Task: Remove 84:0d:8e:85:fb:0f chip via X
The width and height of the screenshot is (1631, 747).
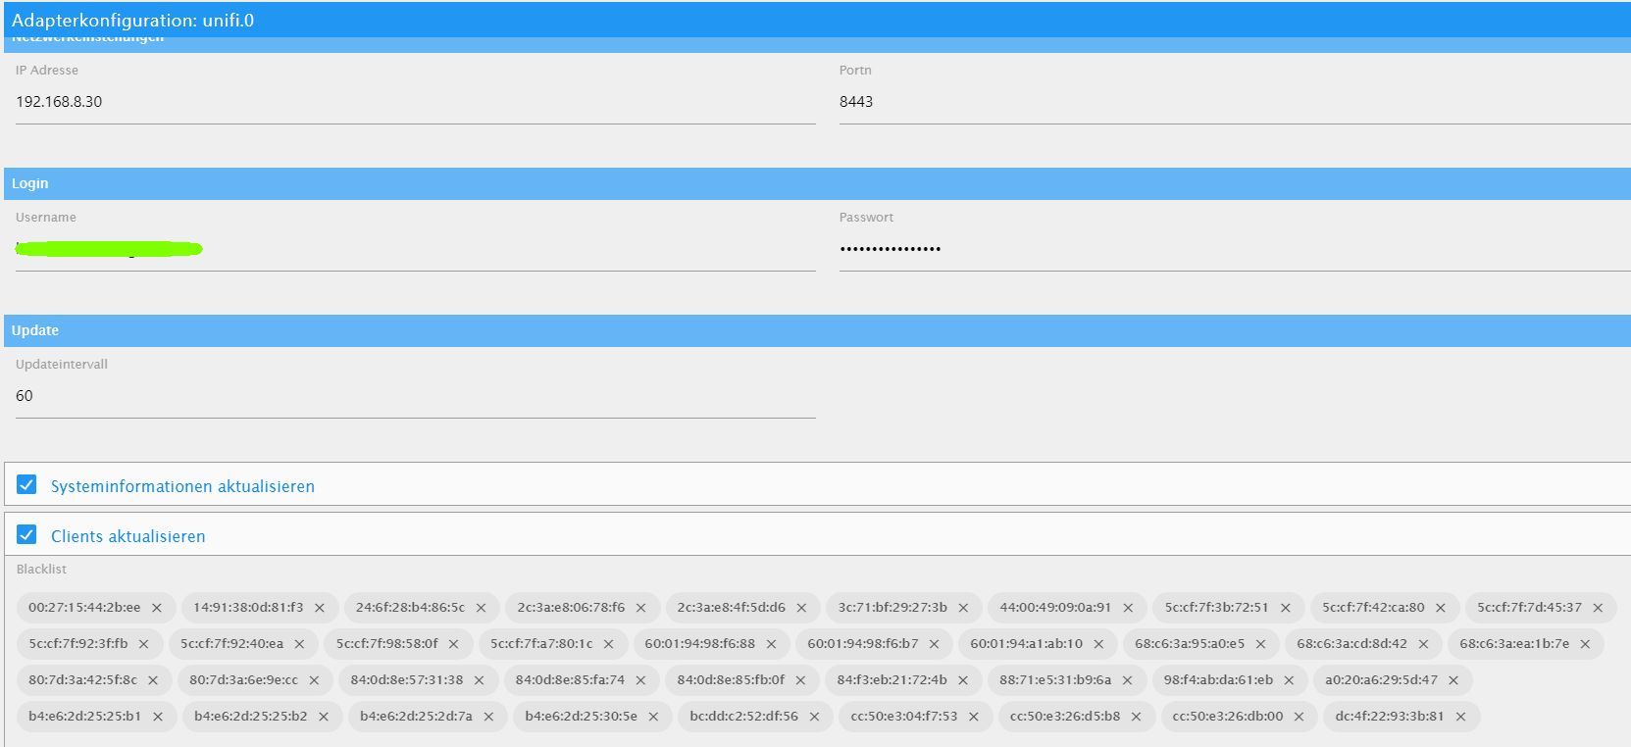Action: [801, 680]
